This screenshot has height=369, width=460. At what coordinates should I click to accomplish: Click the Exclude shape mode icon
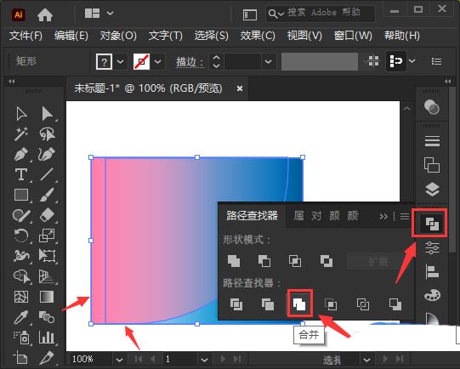[327, 261]
